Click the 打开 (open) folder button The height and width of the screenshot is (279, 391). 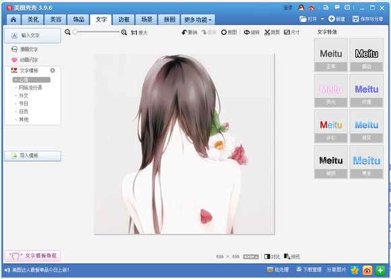pyautogui.click(x=308, y=19)
